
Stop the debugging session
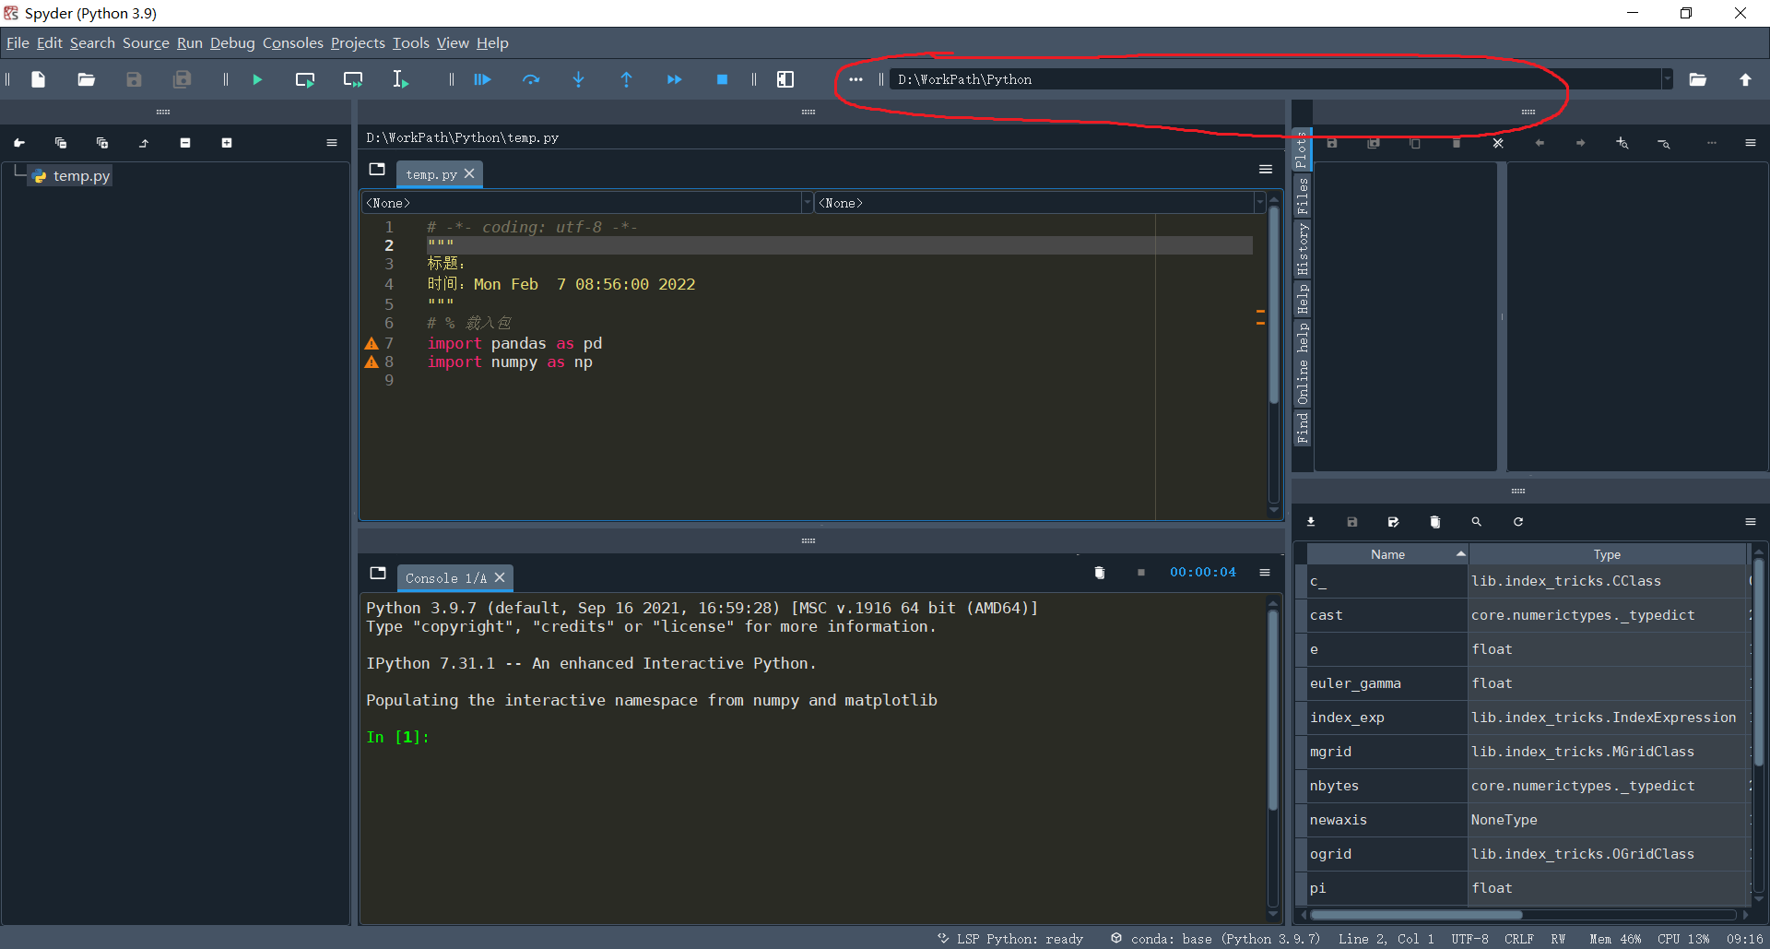[723, 79]
